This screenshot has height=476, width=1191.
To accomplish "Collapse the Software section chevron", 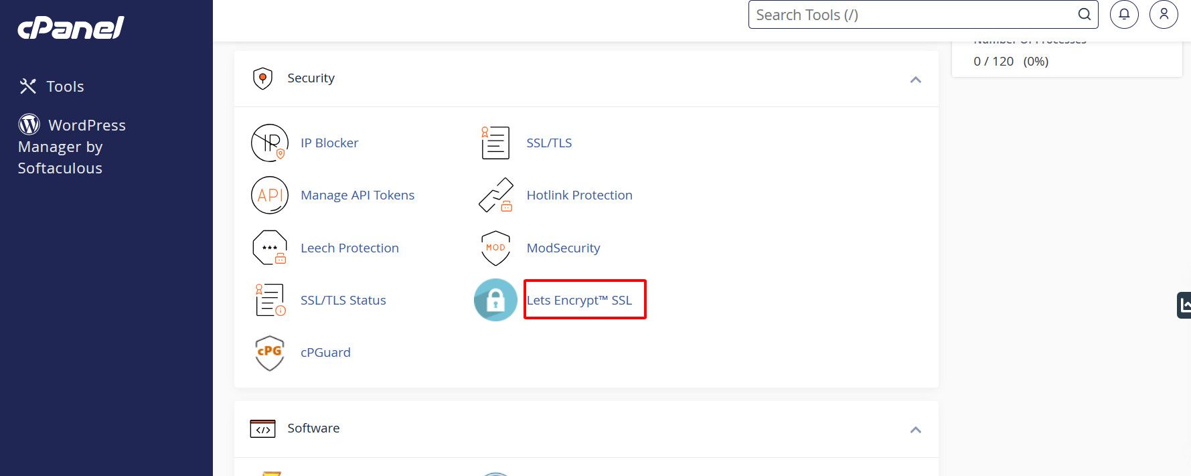I will tap(916, 430).
